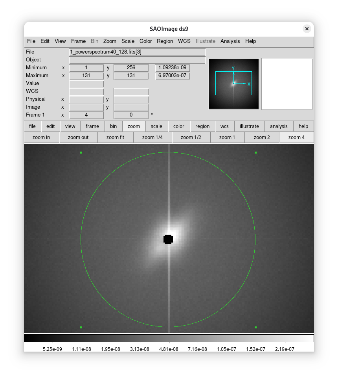This screenshot has width=338, height=378.
Task: Select the zoom 4 button
Action: (296, 137)
